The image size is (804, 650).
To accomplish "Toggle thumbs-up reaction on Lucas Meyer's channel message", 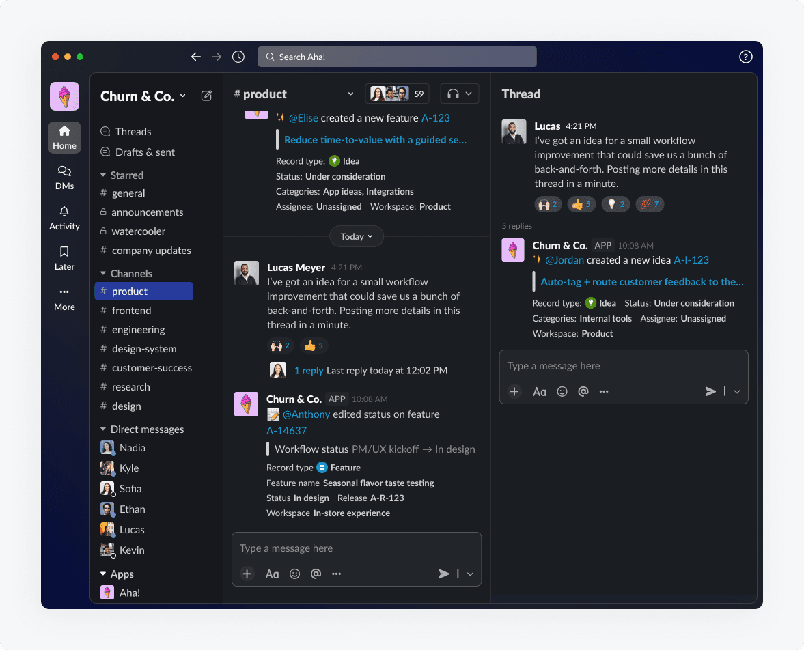I will click(x=314, y=346).
